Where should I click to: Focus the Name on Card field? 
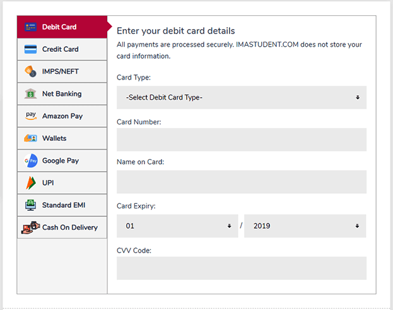coord(242,182)
